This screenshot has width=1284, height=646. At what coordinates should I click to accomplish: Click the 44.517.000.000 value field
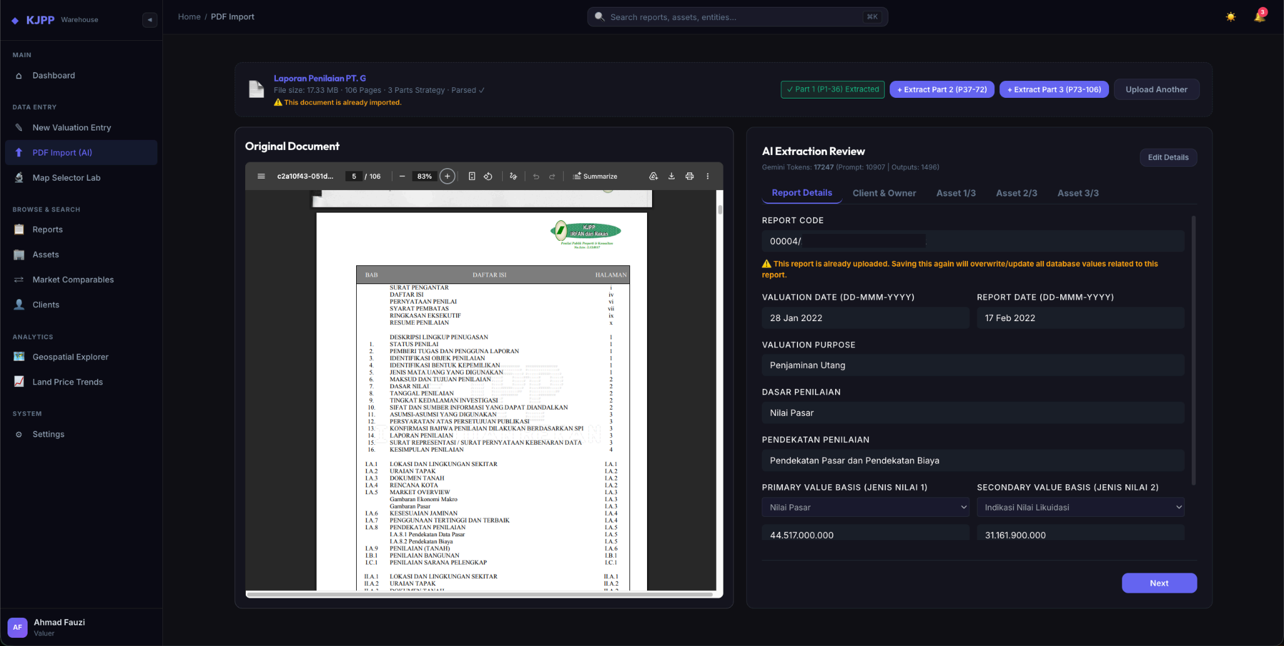tap(865, 534)
